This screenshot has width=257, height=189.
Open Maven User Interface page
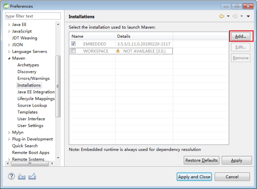click(x=31, y=119)
